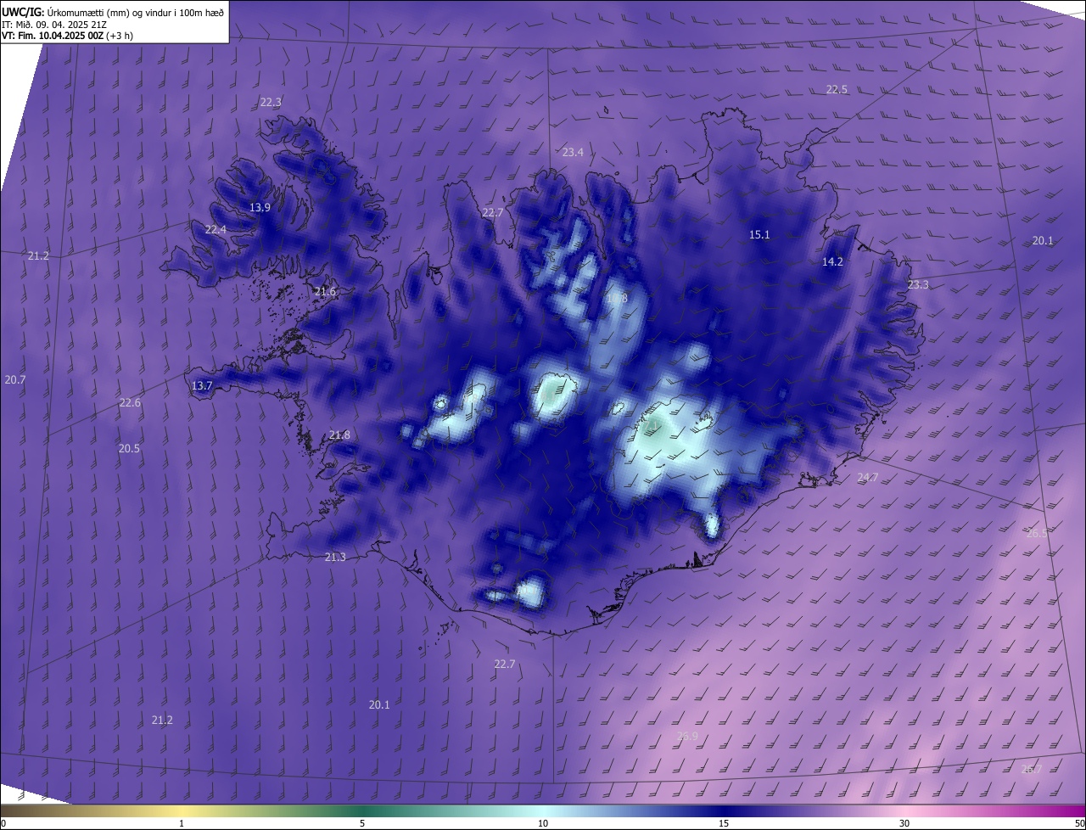Viewport: 1086px width, 830px height.
Task: Click the 15.1 value label
Action: pos(759,234)
